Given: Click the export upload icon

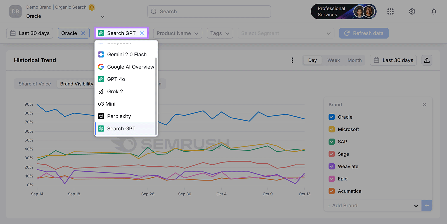Looking at the screenshot, I should [x=427, y=60].
